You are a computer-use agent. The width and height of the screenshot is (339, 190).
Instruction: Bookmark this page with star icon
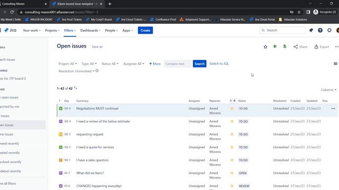299,12
